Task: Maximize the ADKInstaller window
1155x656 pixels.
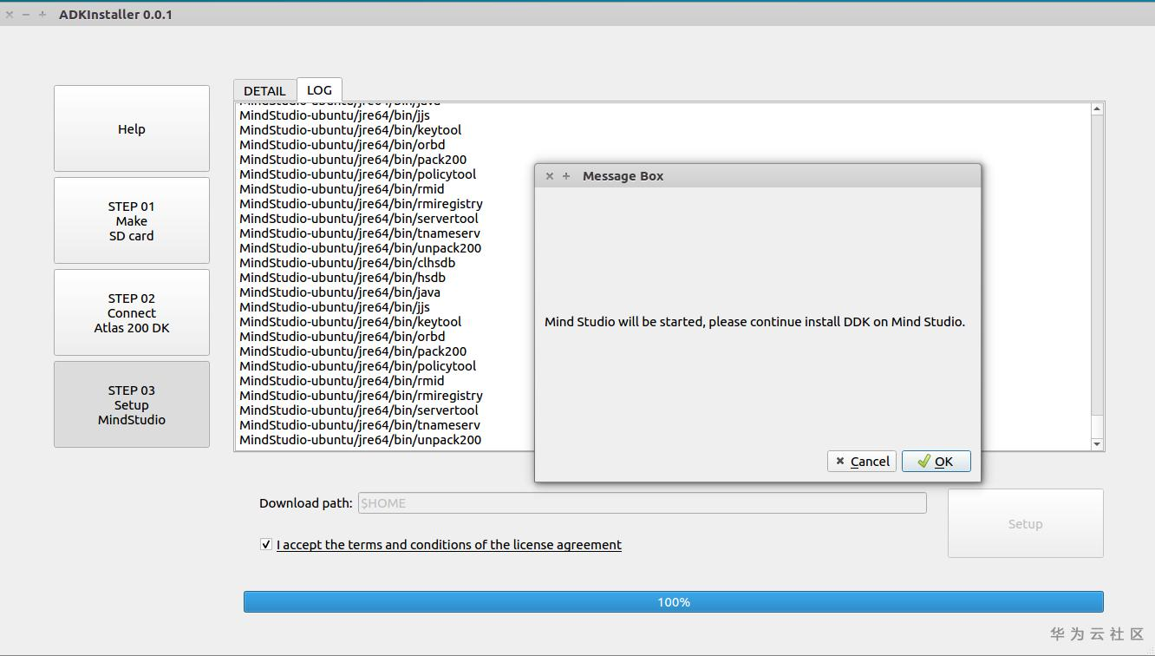Action: click(x=42, y=14)
